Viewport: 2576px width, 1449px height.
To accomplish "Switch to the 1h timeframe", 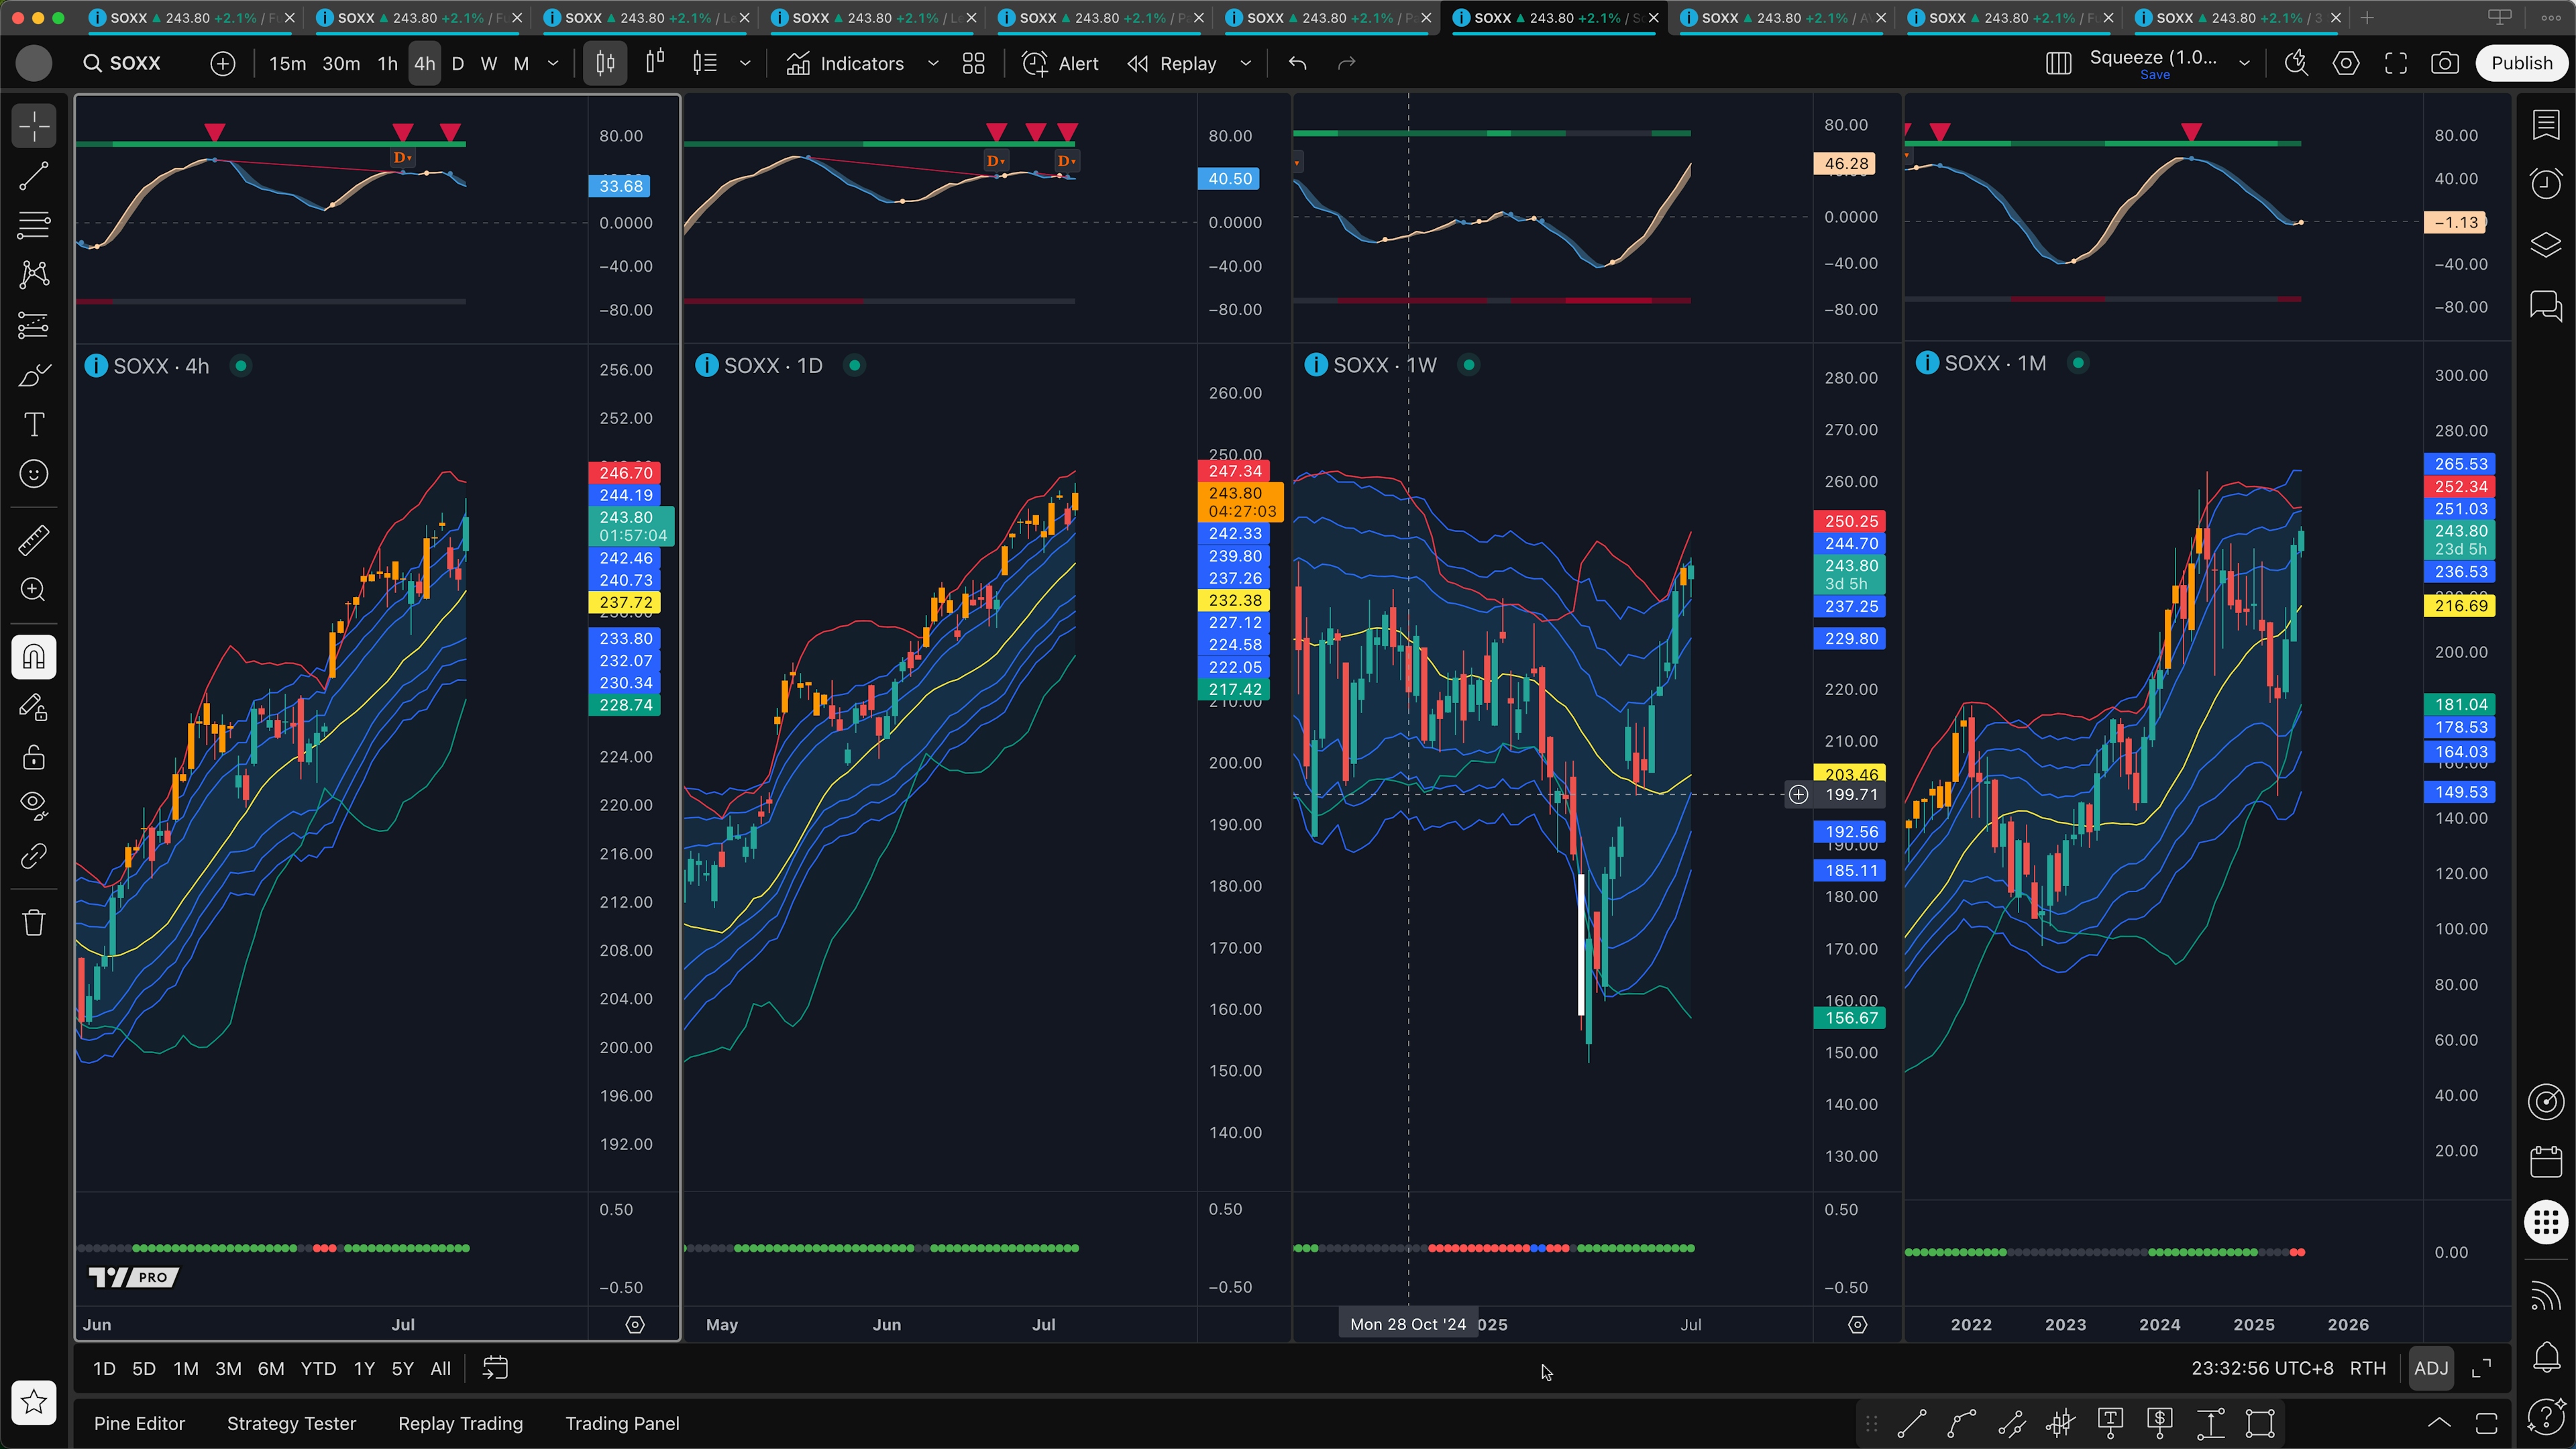I will pyautogui.click(x=387, y=63).
